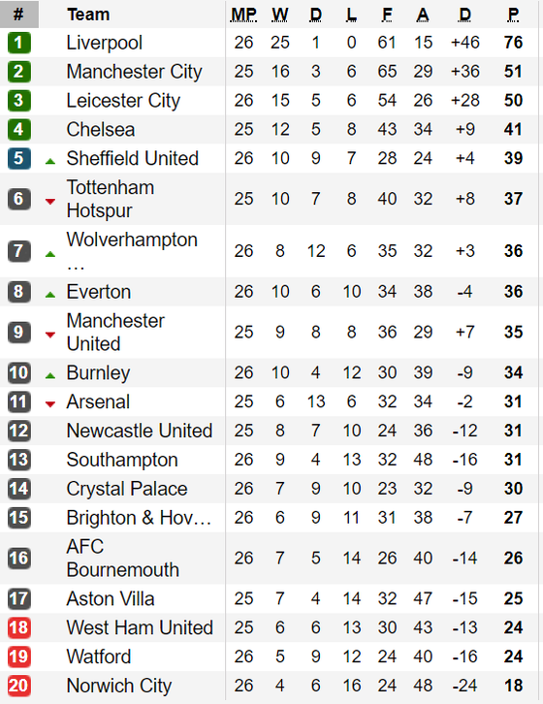Click red down arrow beside Tottenham Hotspur
Screen dimensions: 543x704
coord(50,202)
